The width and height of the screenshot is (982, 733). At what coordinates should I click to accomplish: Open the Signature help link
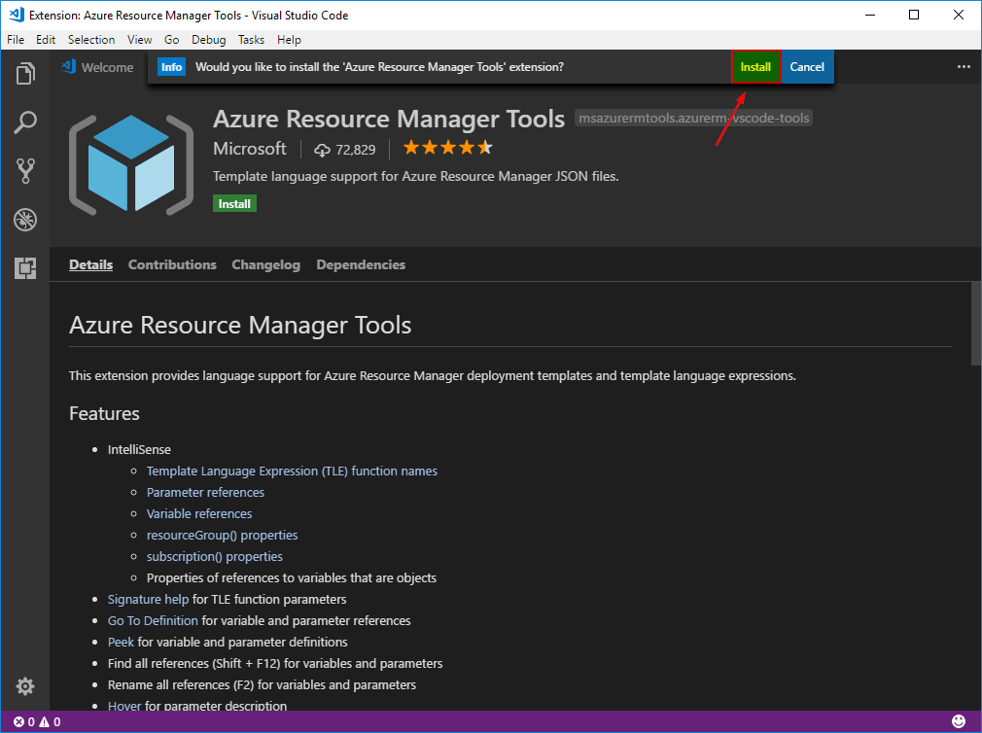[x=148, y=599]
